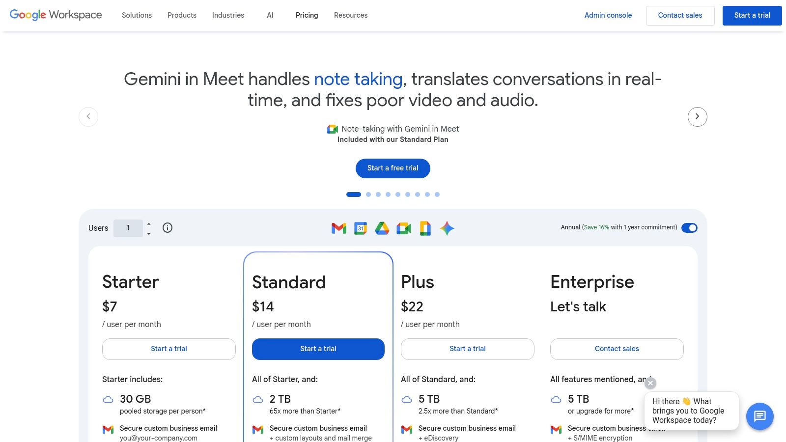
Task: Start a trial for Plus plan
Action: (468, 349)
